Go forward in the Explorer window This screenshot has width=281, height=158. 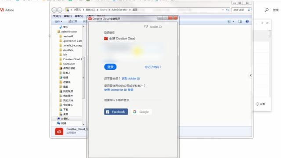point(60,10)
